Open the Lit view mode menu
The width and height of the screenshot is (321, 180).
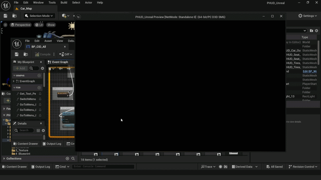[39, 25]
